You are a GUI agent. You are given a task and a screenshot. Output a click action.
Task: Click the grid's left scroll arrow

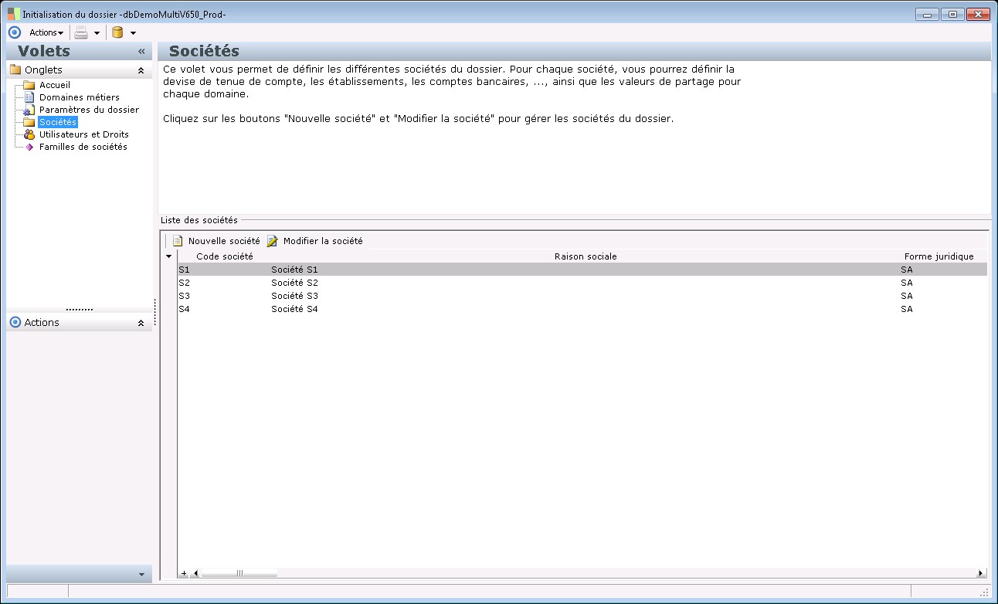(x=195, y=573)
